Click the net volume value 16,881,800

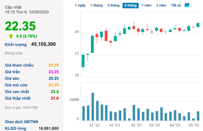[x=49, y=128]
